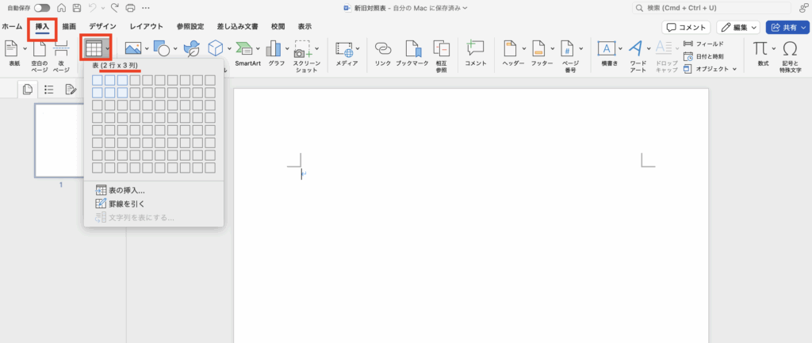
Task: Open the レイアウト ribbon tab
Action: 147,26
